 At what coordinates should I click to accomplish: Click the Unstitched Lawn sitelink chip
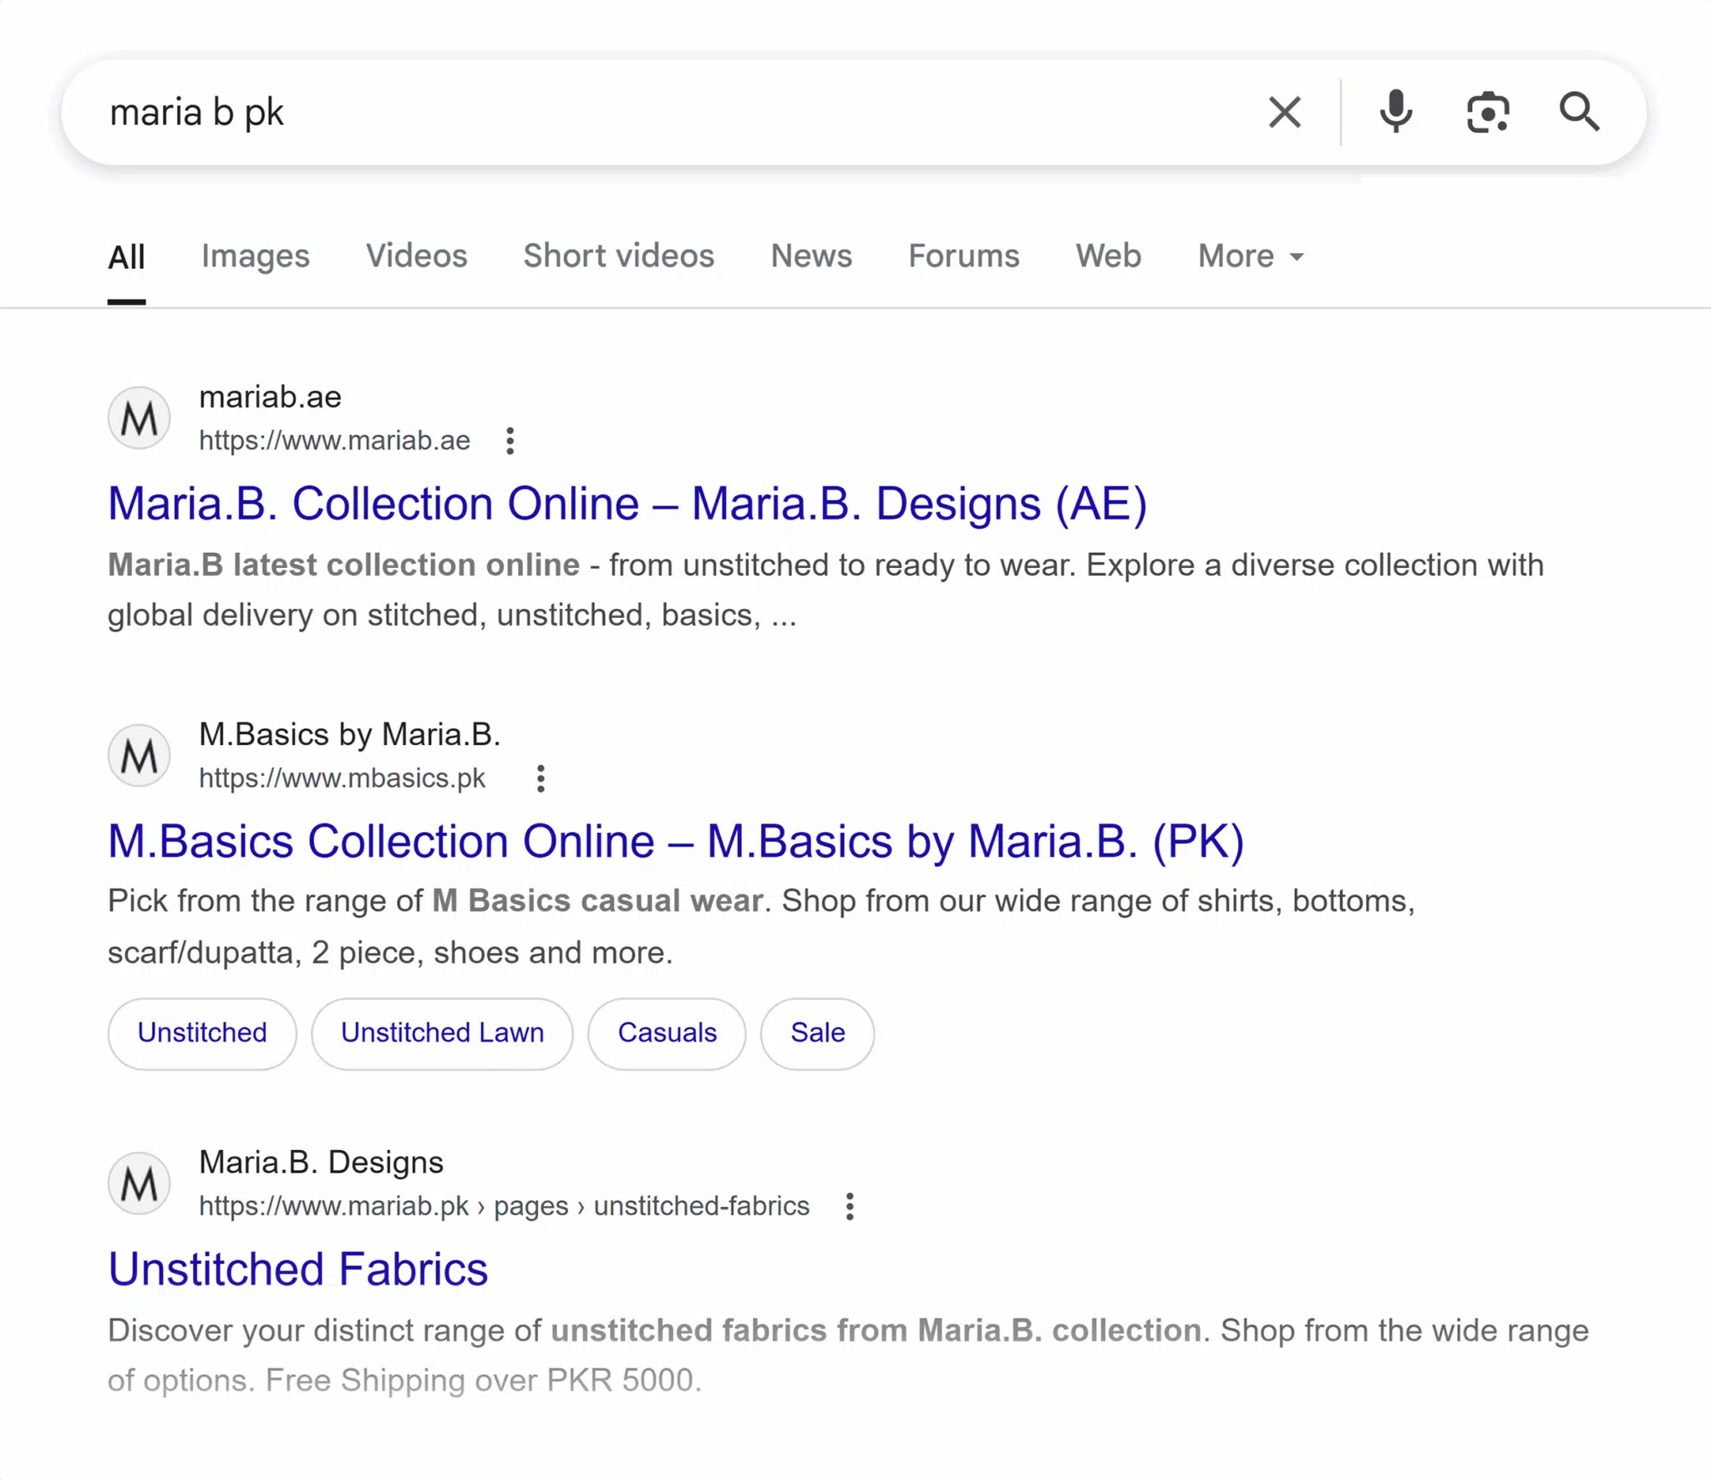442,1033
